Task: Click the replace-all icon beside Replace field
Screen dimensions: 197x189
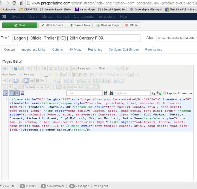Action: click(x=159, y=93)
